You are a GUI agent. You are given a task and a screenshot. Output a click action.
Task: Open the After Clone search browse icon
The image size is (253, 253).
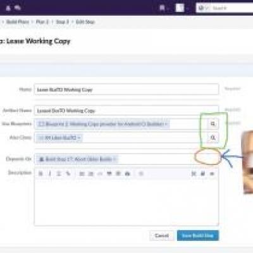[x=213, y=138]
